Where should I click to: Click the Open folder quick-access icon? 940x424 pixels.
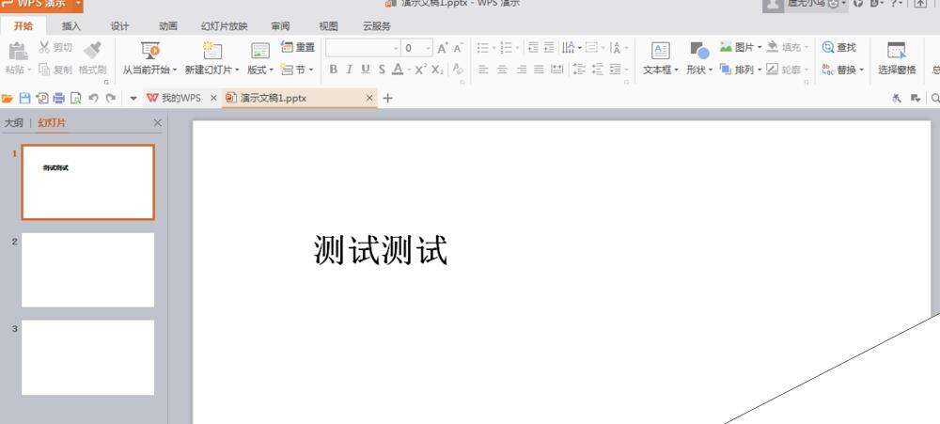point(8,99)
